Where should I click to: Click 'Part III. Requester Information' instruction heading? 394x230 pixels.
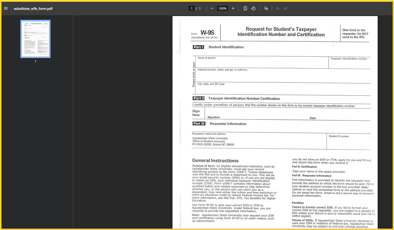click(312, 176)
